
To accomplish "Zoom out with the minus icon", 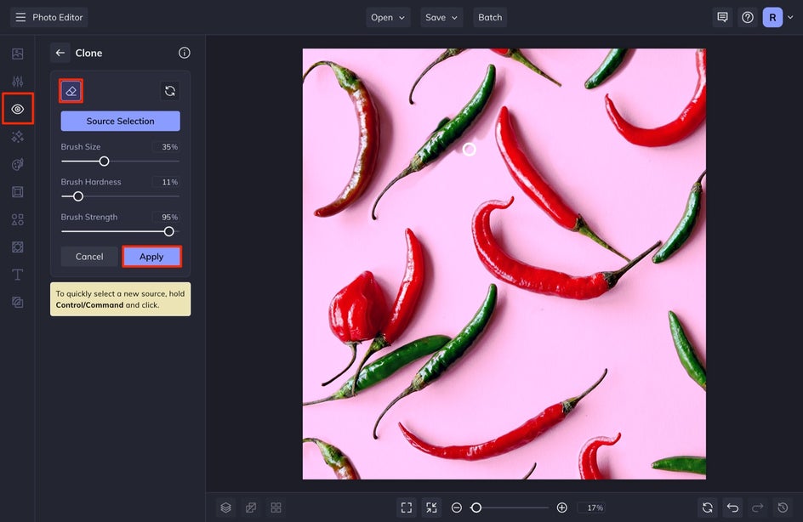I will coord(457,508).
